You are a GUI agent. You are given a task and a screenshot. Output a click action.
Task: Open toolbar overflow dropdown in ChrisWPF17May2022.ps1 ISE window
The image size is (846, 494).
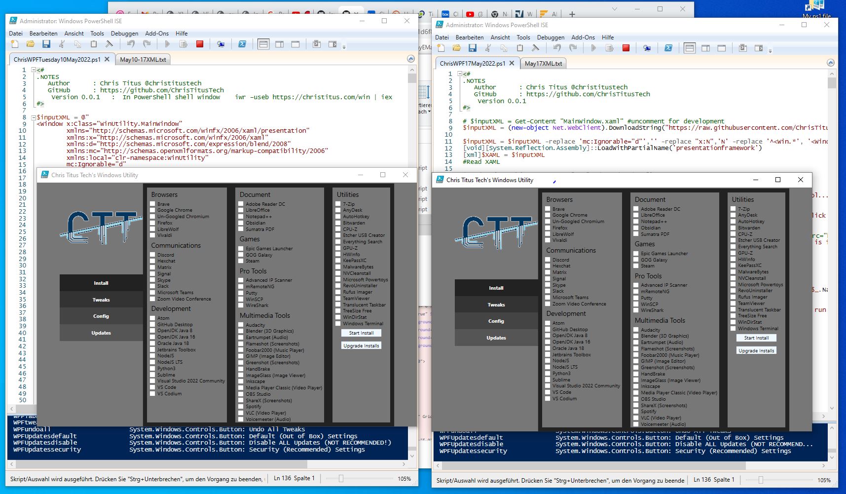pos(770,50)
